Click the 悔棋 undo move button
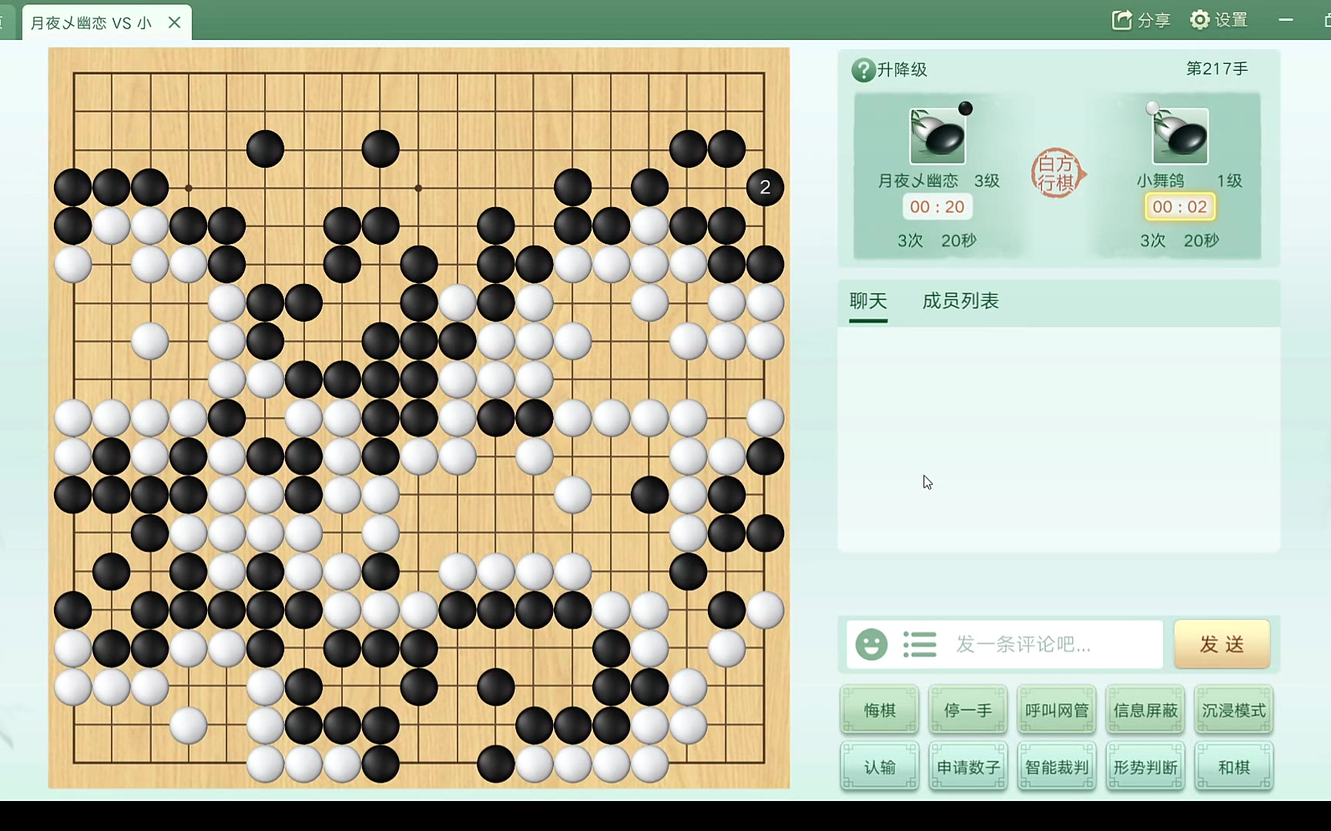Viewport: 1331px width, 831px height. [880, 710]
